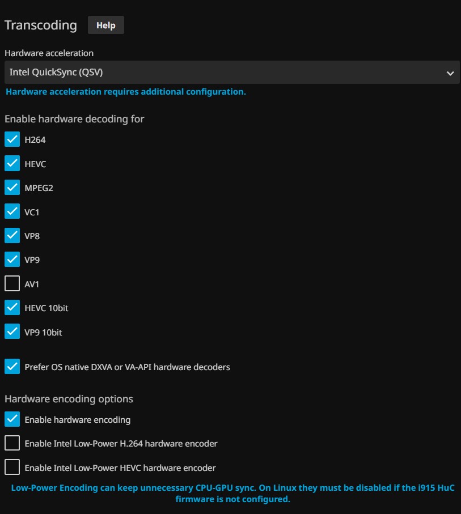Disable HEVC hardware decoding checkbox

(12, 164)
